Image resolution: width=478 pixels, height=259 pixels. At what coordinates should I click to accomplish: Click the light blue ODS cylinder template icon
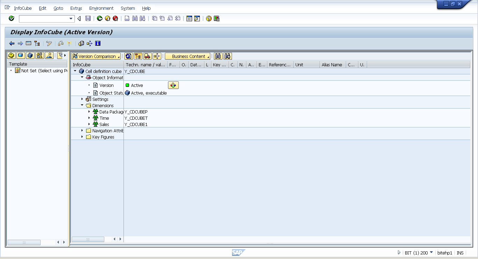(x=21, y=55)
